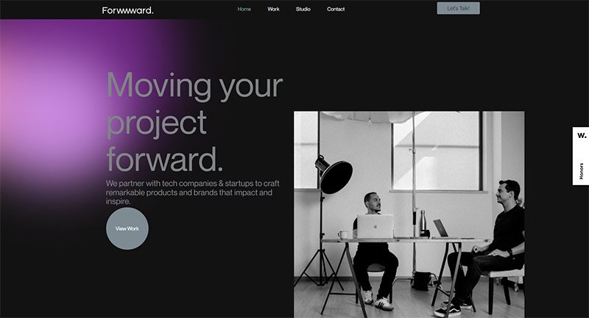589x318 pixels.
Task: Open the Studio nav link
Action: 303,9
